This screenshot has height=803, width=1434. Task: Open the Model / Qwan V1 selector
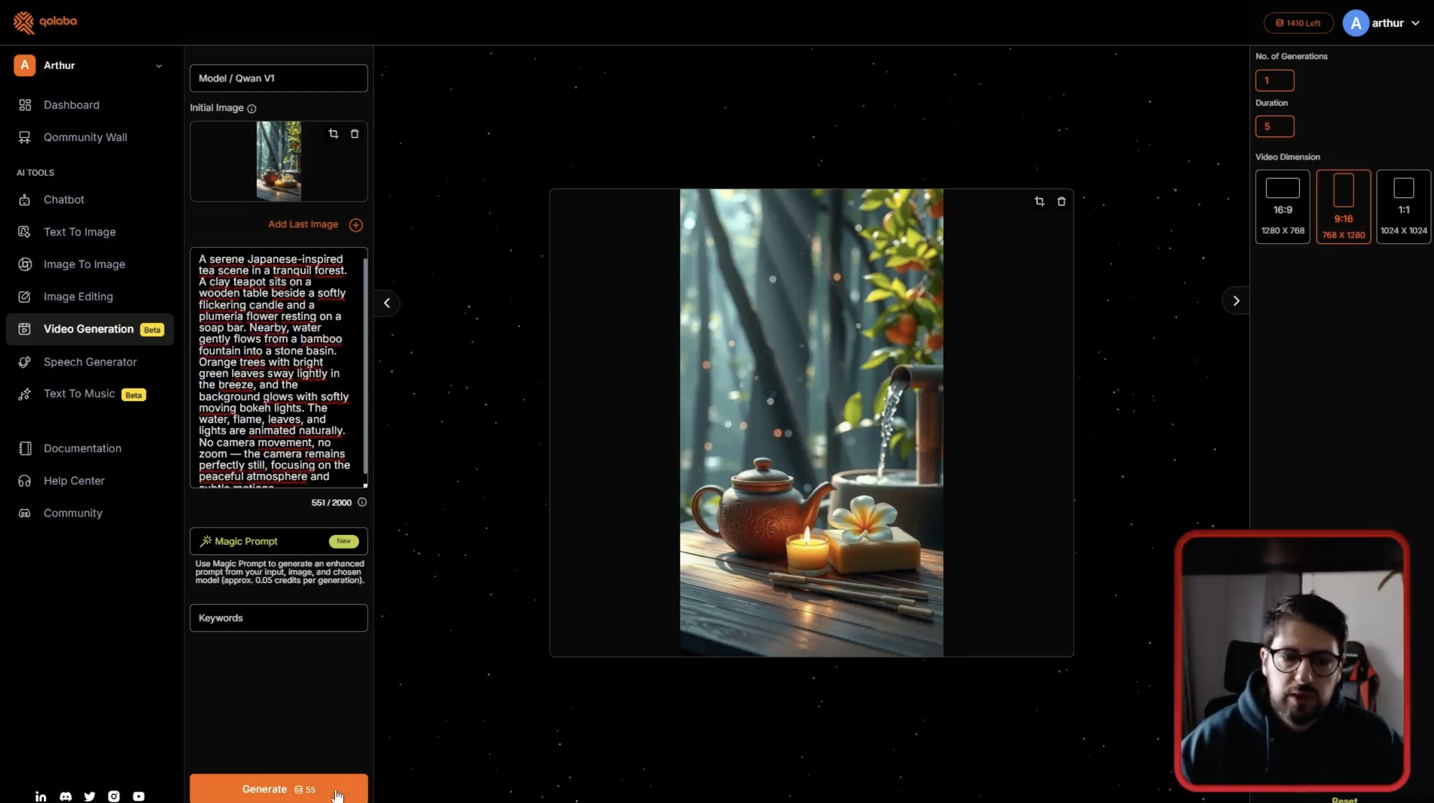tap(278, 79)
